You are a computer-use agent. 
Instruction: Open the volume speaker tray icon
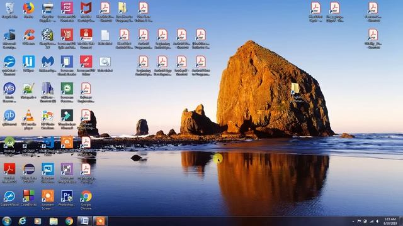(x=377, y=221)
